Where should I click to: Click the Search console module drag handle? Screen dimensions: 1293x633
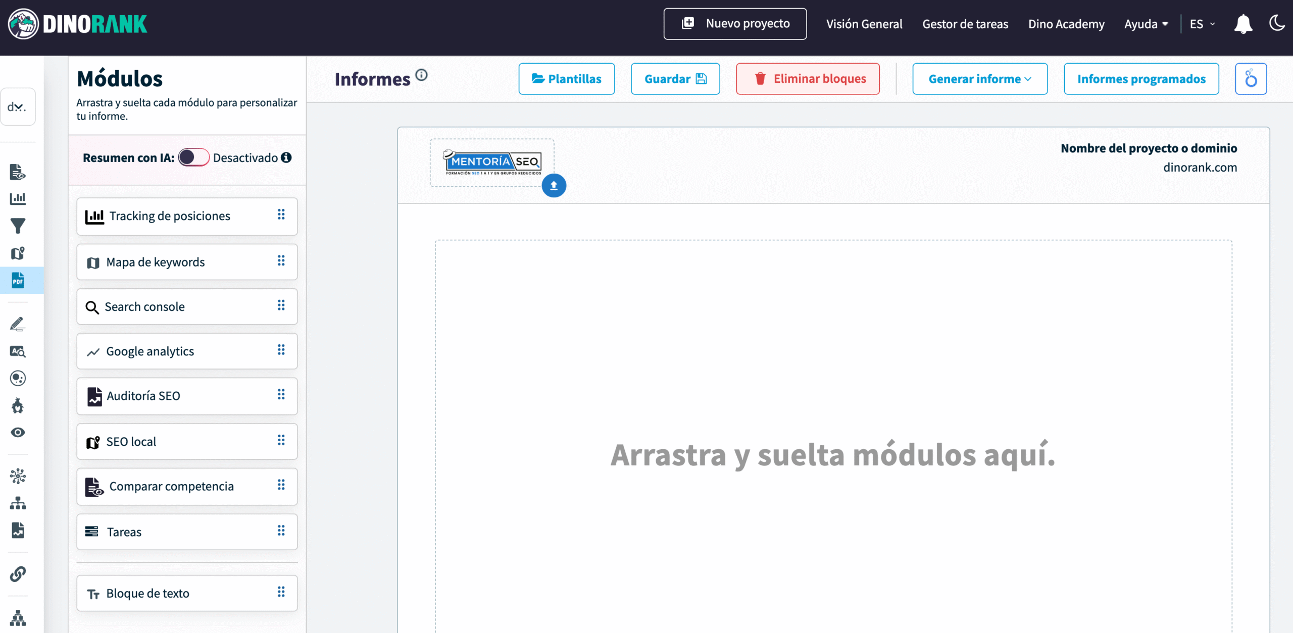281,305
